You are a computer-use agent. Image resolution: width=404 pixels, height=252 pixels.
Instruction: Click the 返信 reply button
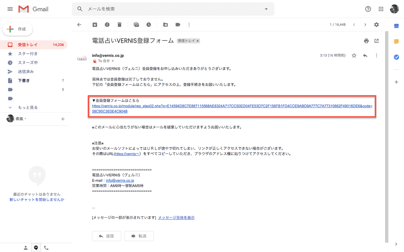(106, 236)
